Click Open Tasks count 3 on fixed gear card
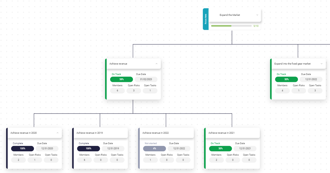 [x=315, y=91]
